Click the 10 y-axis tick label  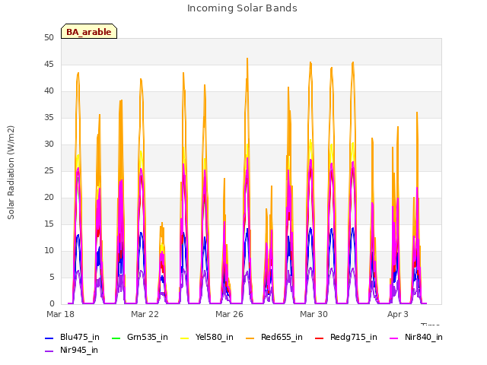point(49,251)
